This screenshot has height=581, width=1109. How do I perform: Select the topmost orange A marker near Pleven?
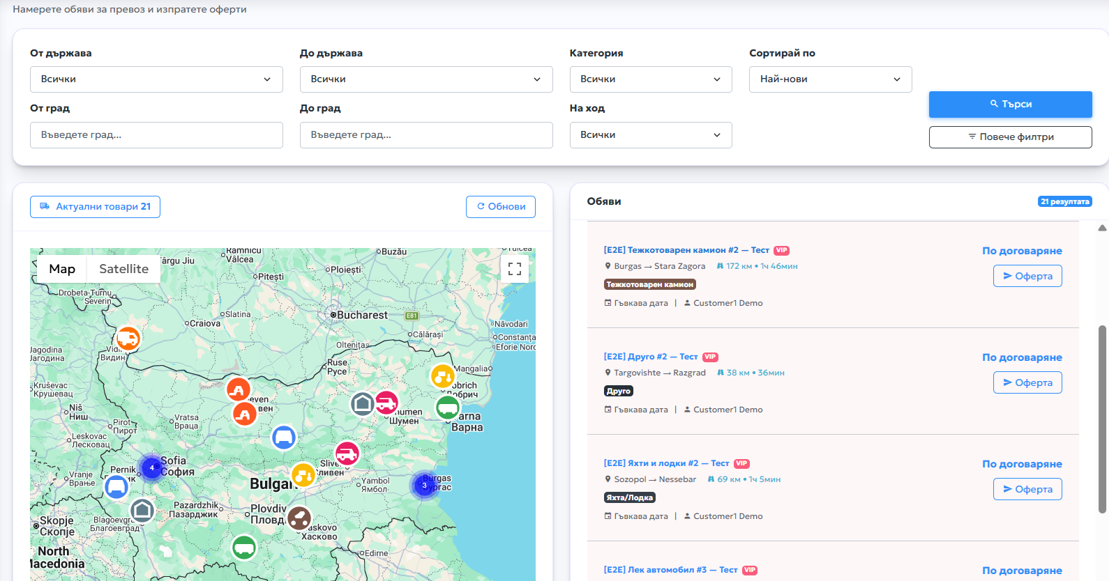[x=239, y=389]
